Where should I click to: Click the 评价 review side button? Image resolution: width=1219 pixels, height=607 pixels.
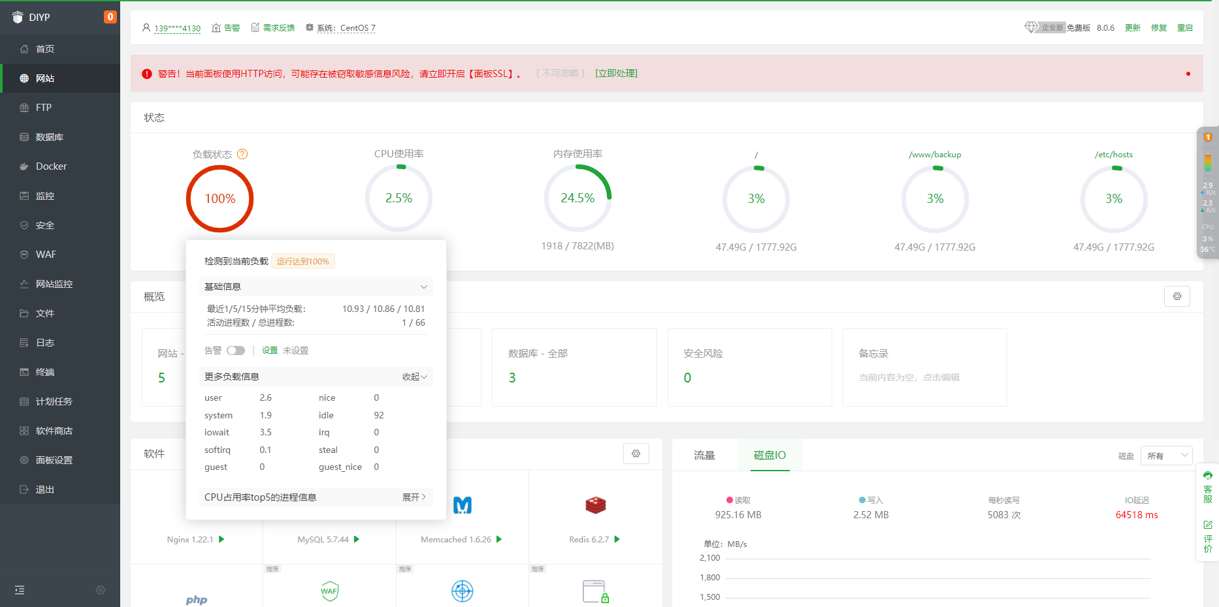(x=1208, y=537)
